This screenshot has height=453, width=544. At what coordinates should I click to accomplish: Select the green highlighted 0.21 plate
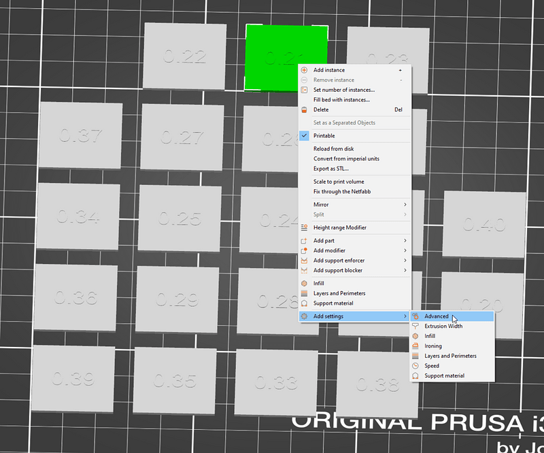pyautogui.click(x=271, y=57)
